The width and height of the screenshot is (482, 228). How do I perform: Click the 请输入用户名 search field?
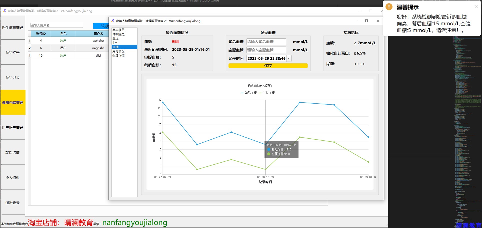point(56,25)
